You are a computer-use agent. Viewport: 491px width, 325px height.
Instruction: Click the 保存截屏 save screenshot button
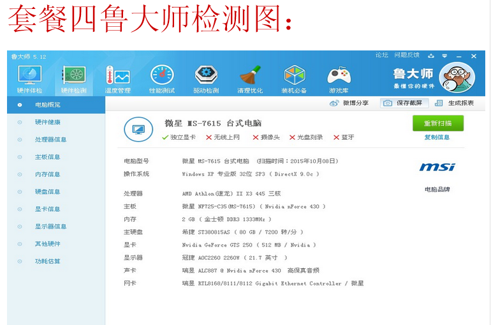tap(404, 103)
